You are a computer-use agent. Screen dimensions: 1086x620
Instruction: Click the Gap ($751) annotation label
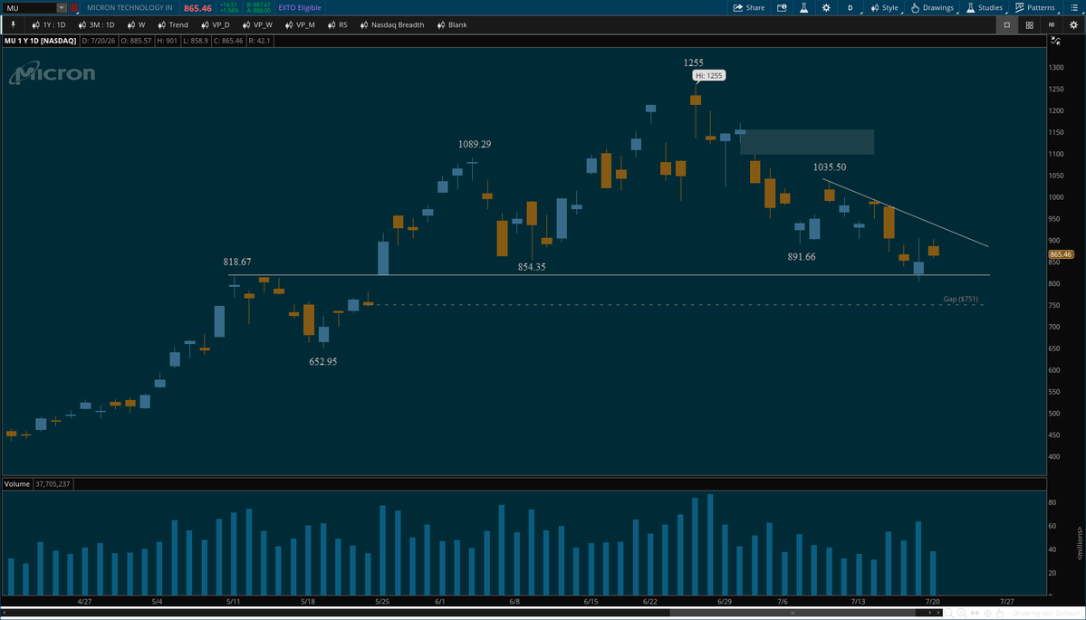pos(961,299)
